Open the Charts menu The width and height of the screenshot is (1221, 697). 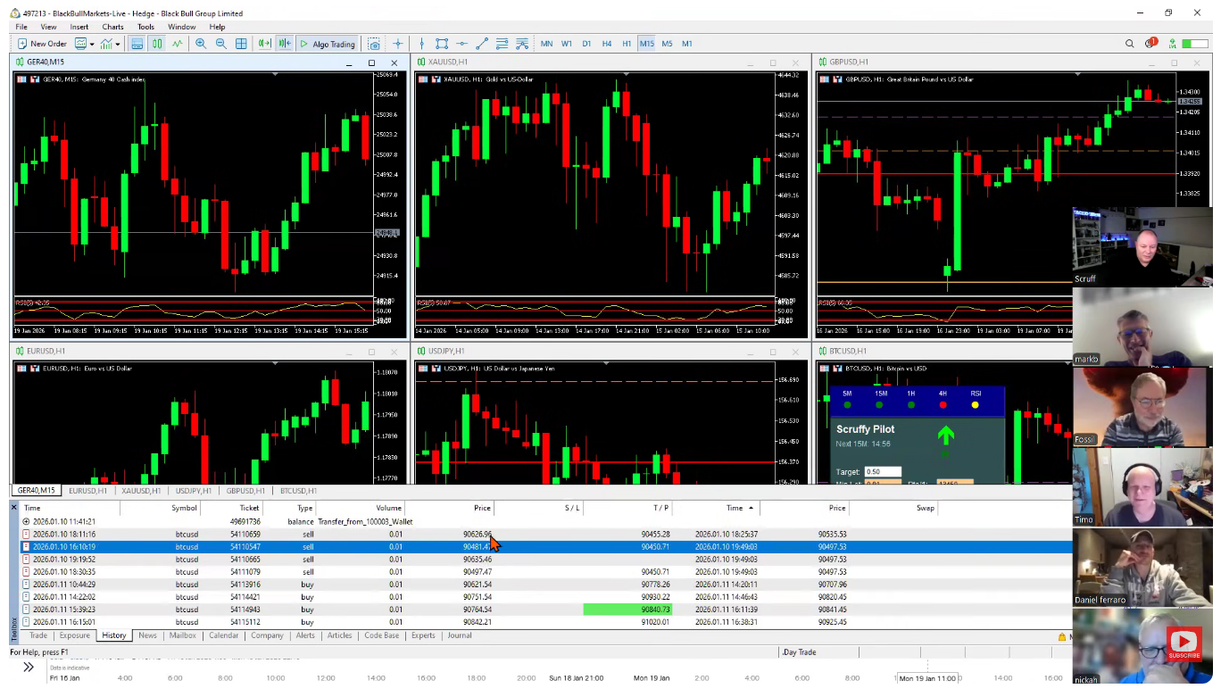pos(112,27)
